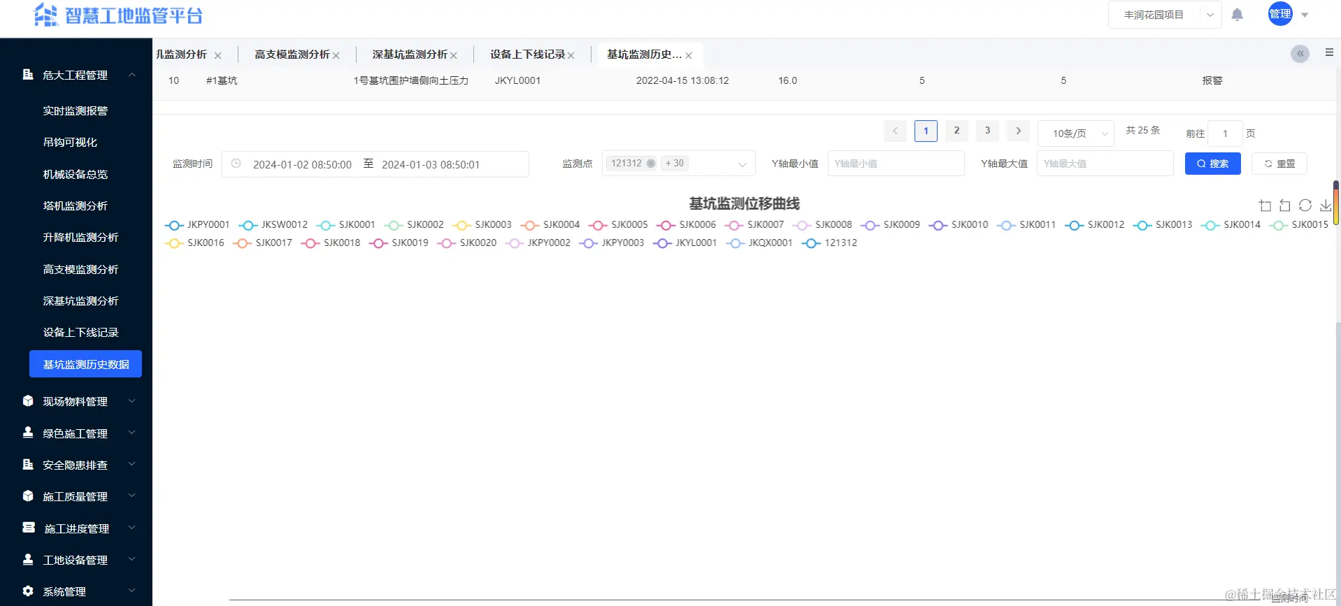The height and width of the screenshot is (606, 1341).
Task: Go to the next page with the arrow
Action: tap(1018, 131)
